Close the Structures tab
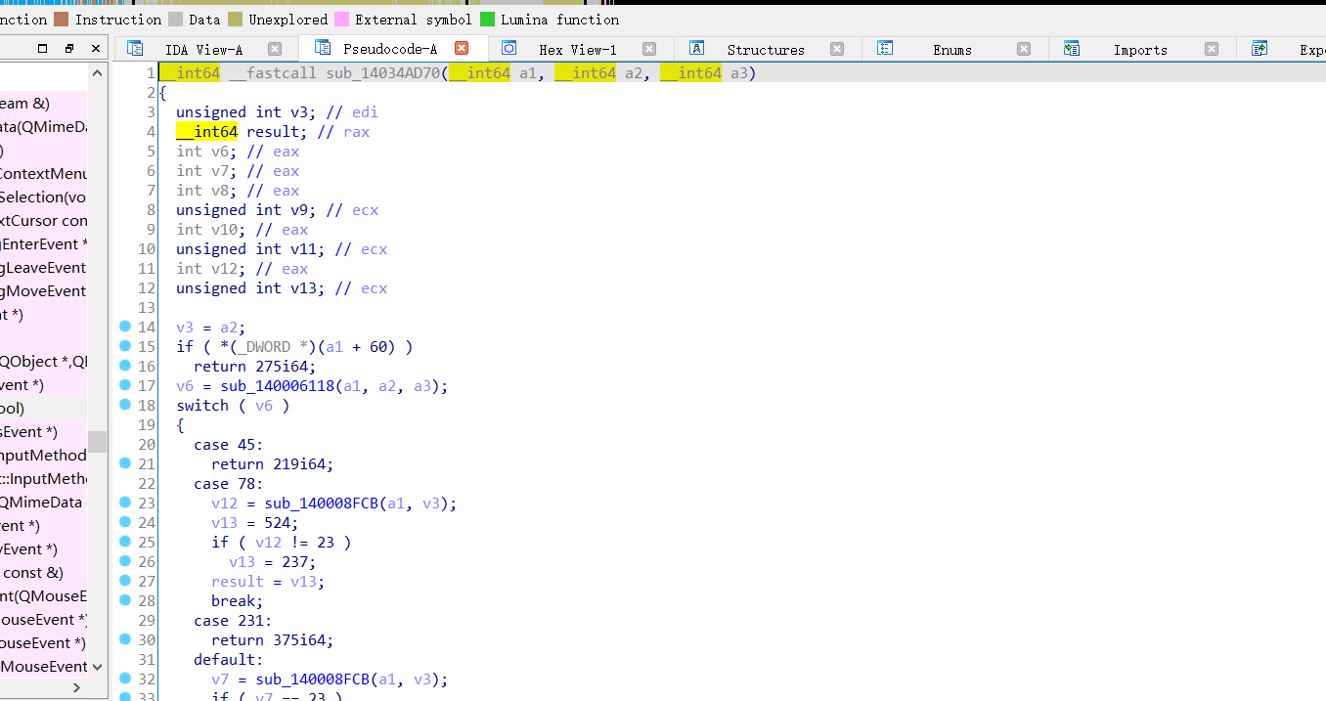The width and height of the screenshot is (1326, 701). (x=837, y=49)
